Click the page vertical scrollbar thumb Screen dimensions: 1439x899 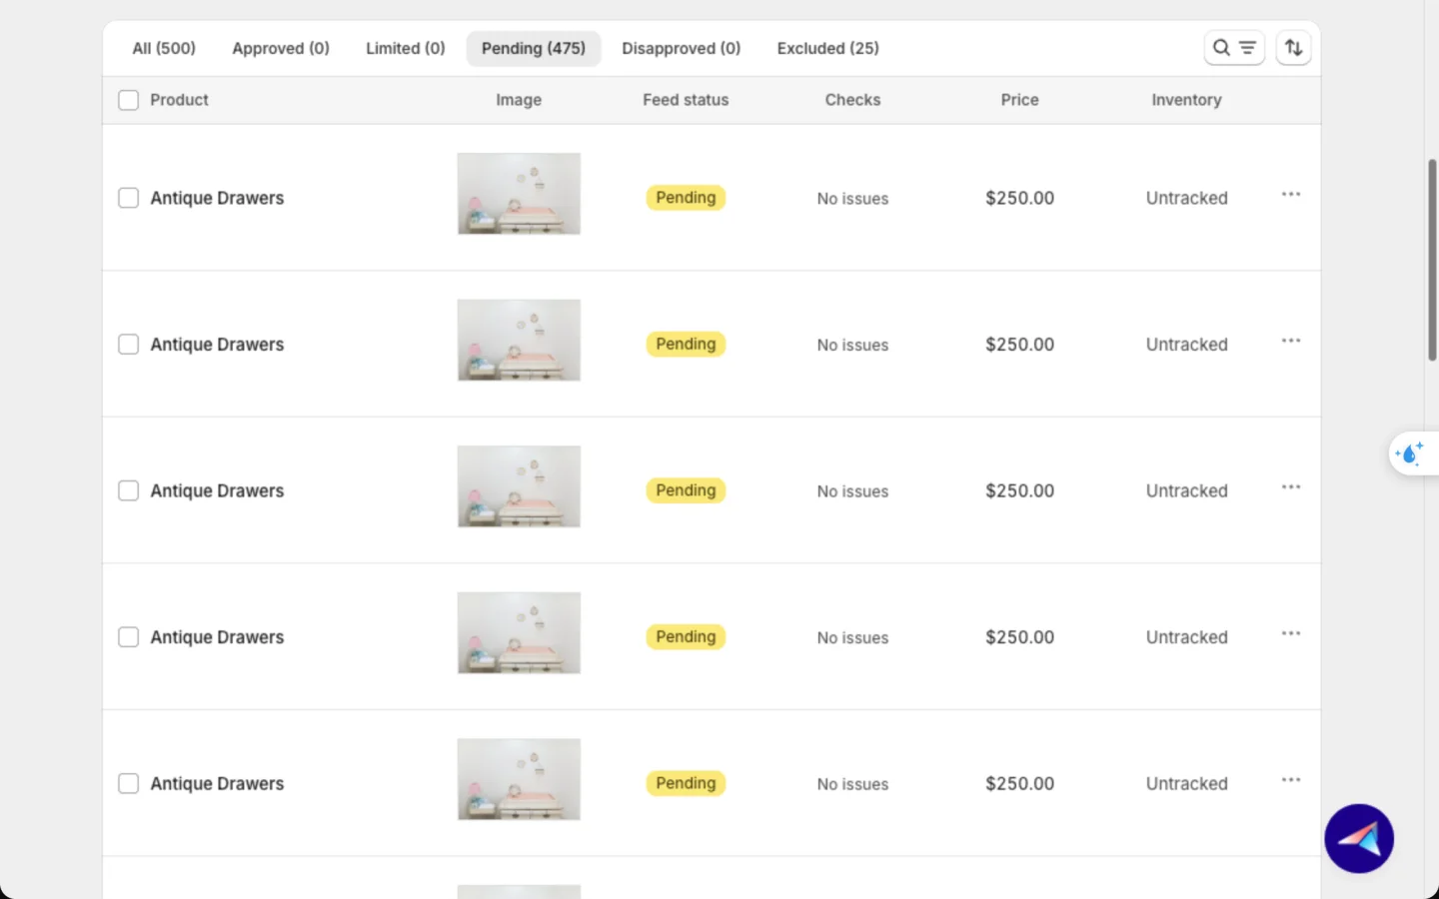coord(1432,260)
